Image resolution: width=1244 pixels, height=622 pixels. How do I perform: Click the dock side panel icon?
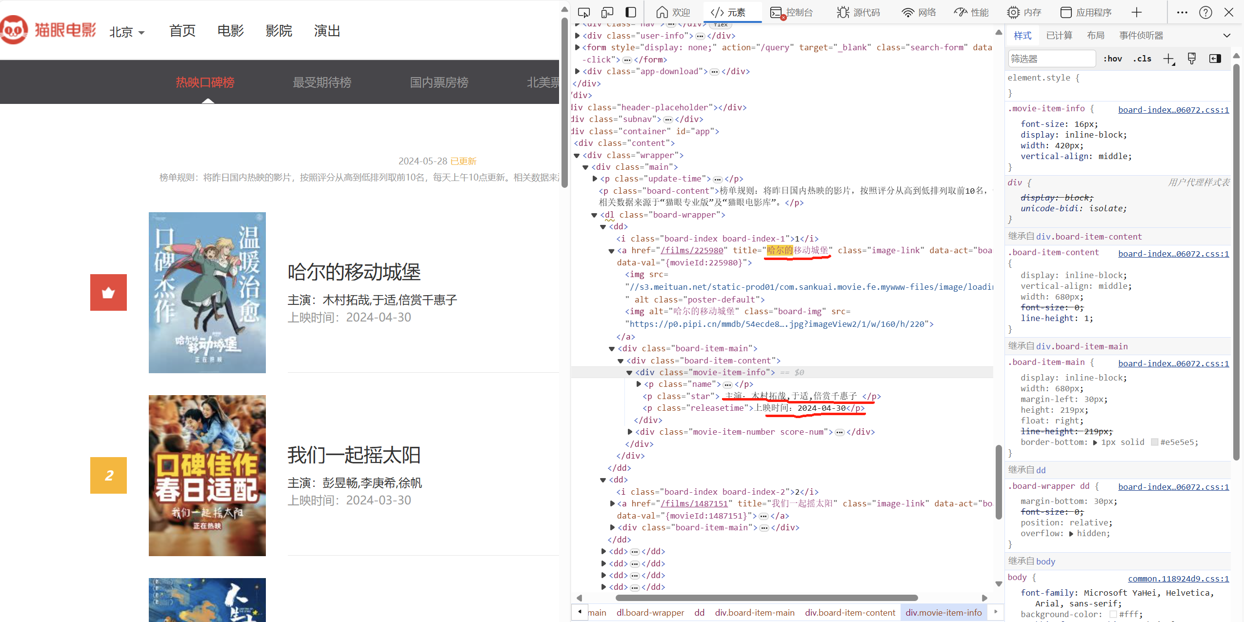pyautogui.click(x=631, y=12)
